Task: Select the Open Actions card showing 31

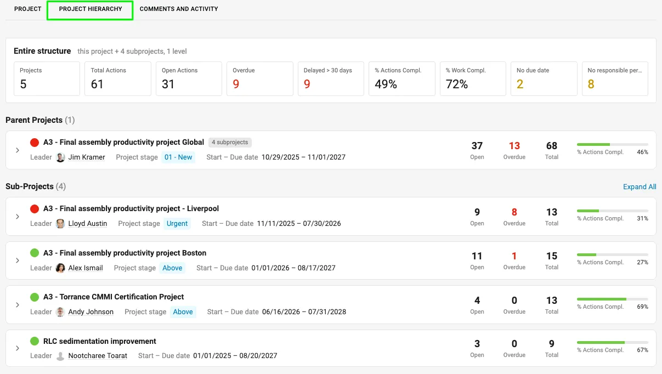Action: coord(189,78)
